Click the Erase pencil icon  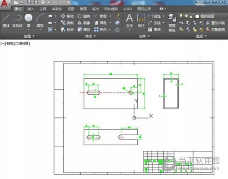(117, 16)
